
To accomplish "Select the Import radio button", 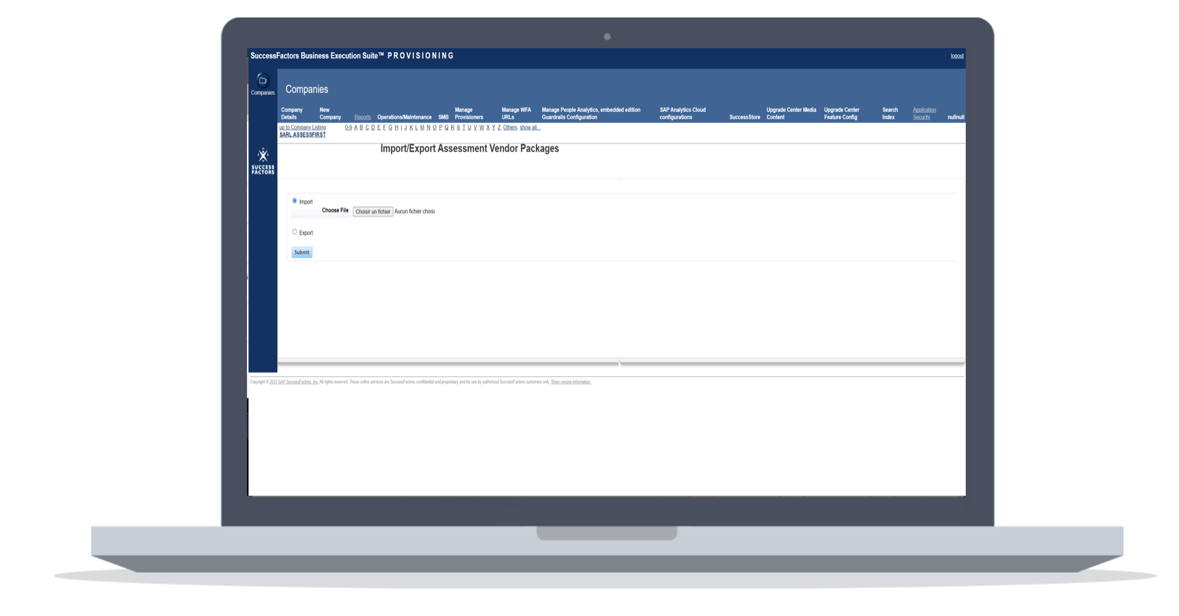I will click(294, 201).
